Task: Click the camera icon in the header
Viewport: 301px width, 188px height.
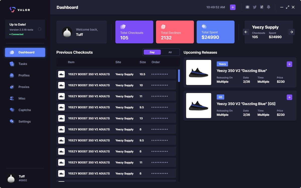Action: pos(248,7)
